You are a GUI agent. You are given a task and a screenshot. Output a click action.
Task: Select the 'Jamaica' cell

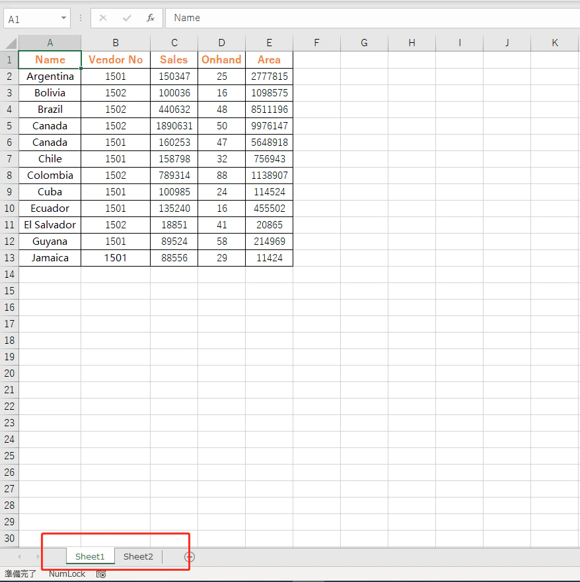tap(50, 257)
